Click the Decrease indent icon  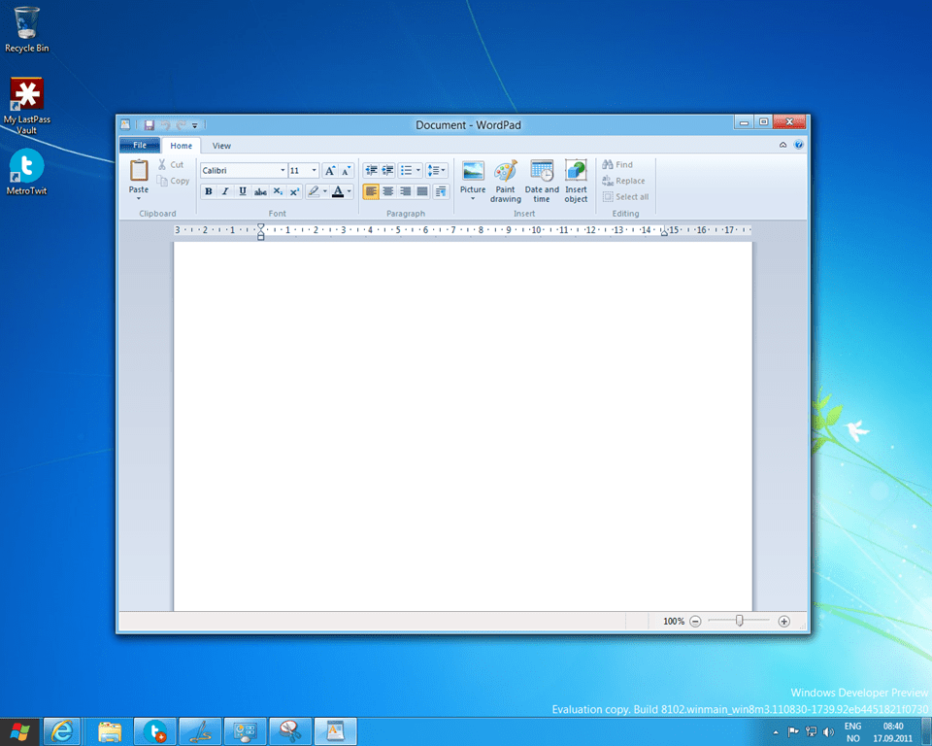click(x=371, y=171)
